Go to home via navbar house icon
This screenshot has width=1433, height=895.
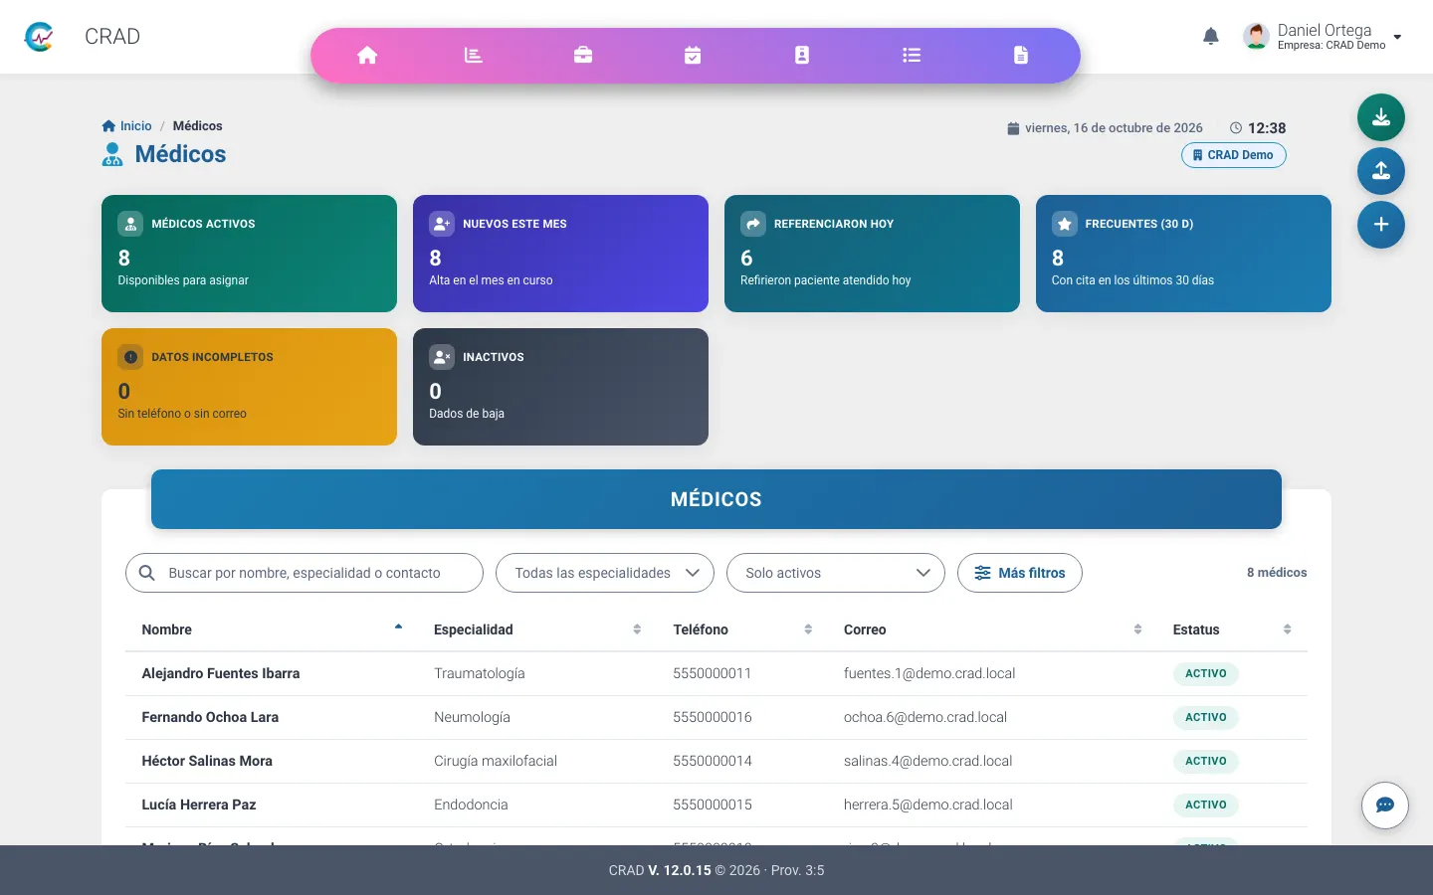pyautogui.click(x=367, y=55)
